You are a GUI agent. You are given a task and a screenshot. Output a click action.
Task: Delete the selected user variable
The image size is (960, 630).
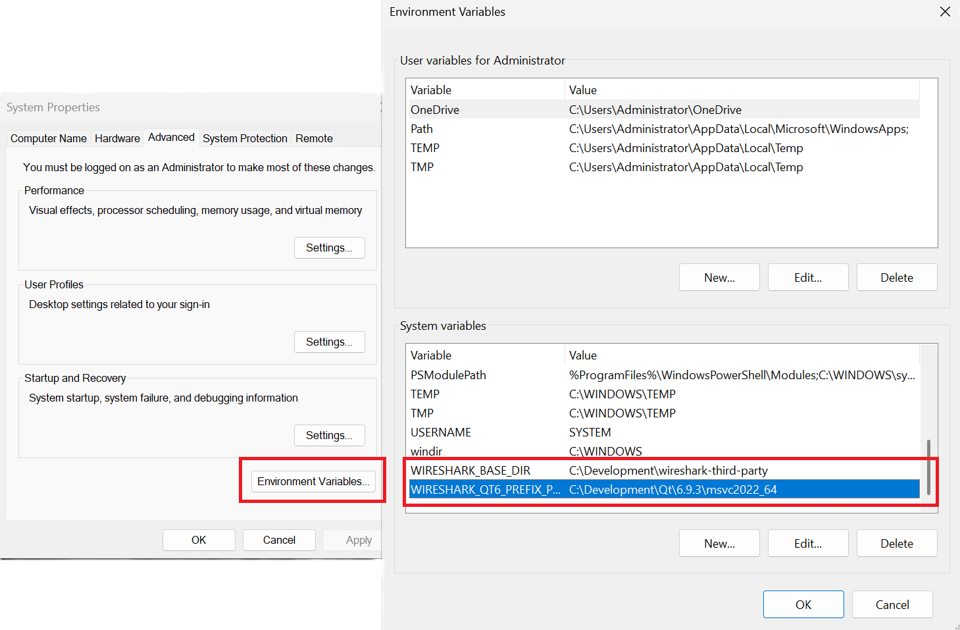click(896, 277)
